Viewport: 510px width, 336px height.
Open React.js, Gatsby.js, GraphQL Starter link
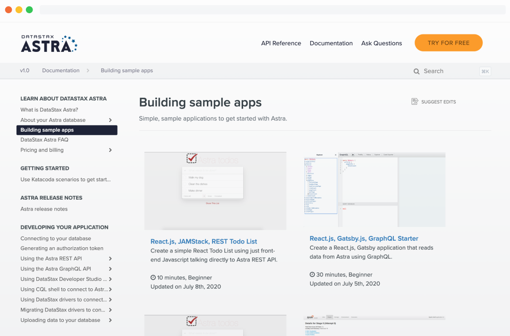(364, 238)
